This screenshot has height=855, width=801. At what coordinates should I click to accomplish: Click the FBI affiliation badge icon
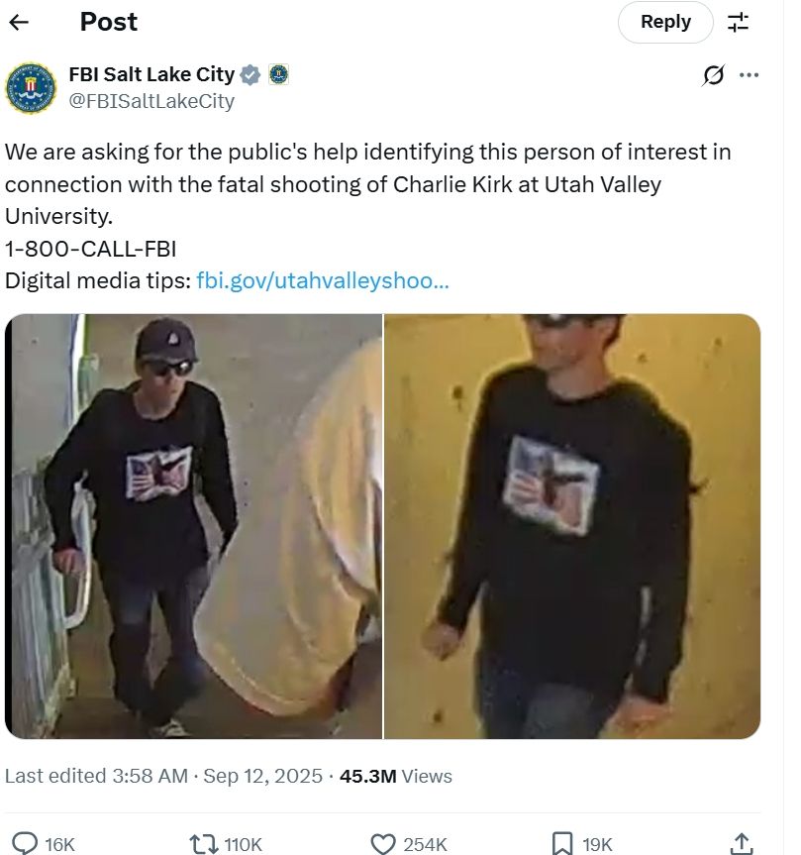(x=278, y=74)
